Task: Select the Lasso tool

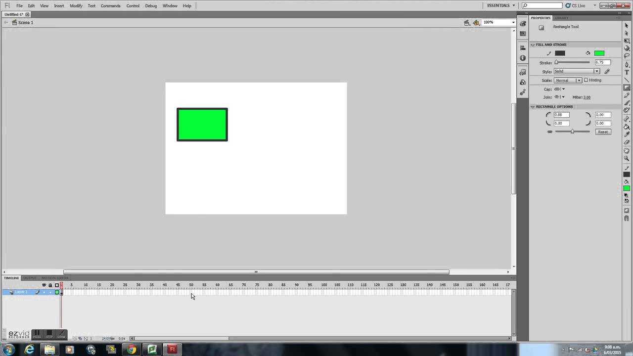Action: click(627, 56)
